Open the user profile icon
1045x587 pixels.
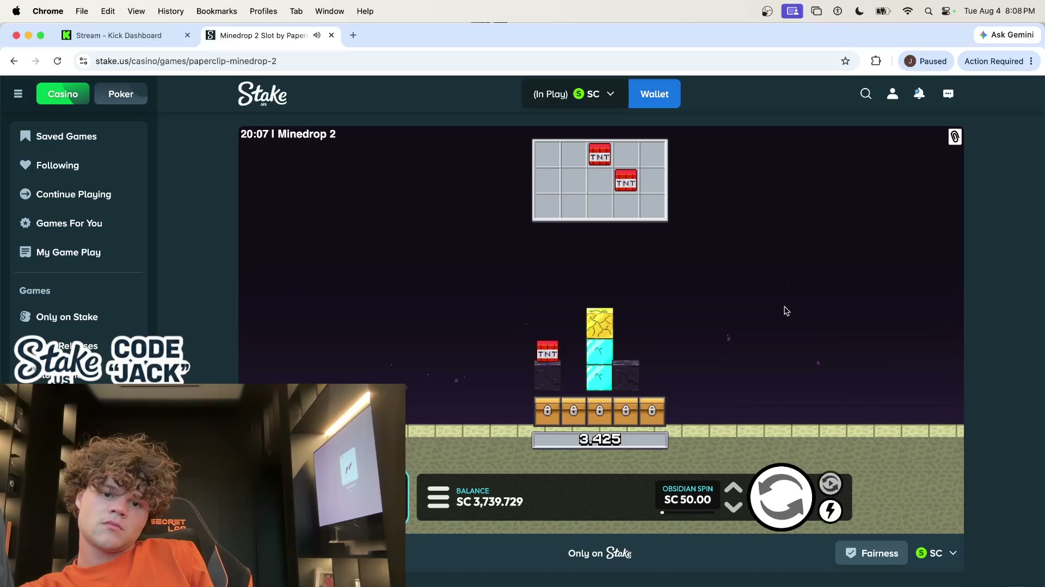893,94
